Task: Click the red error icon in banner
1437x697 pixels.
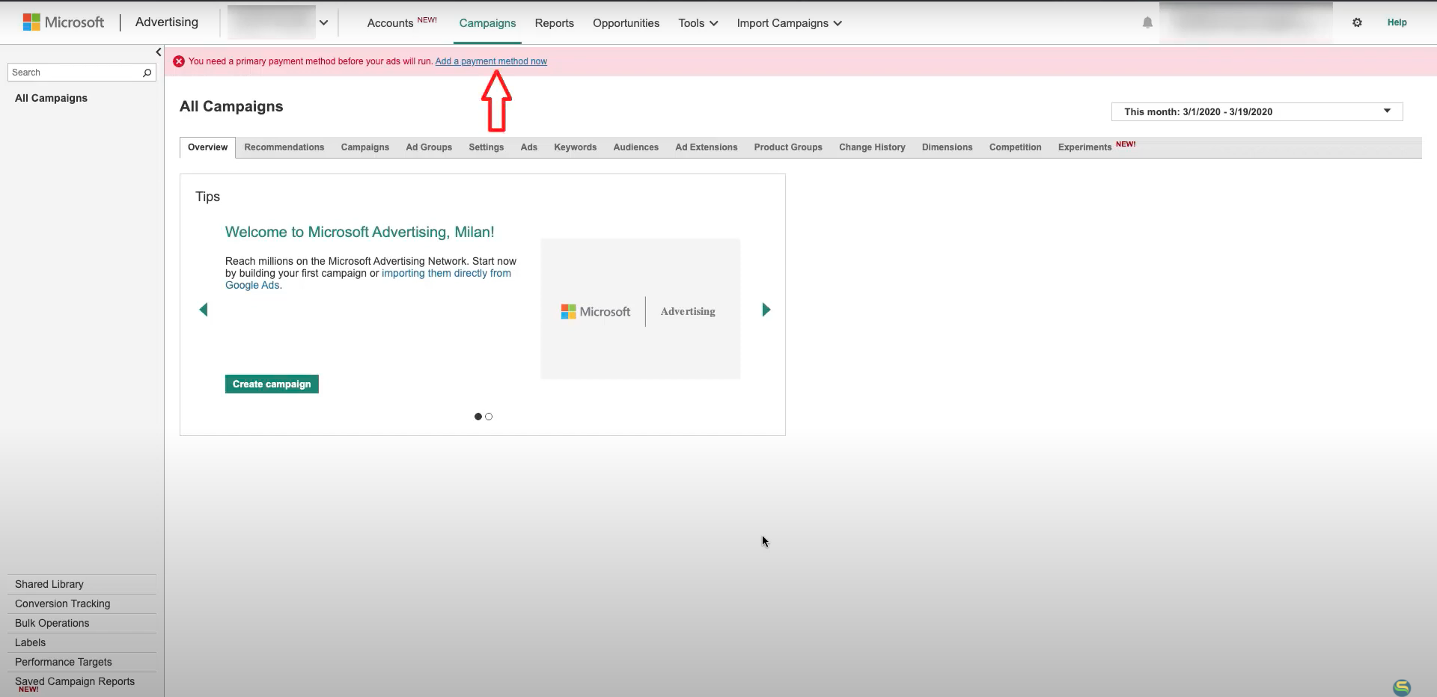Action: click(179, 61)
